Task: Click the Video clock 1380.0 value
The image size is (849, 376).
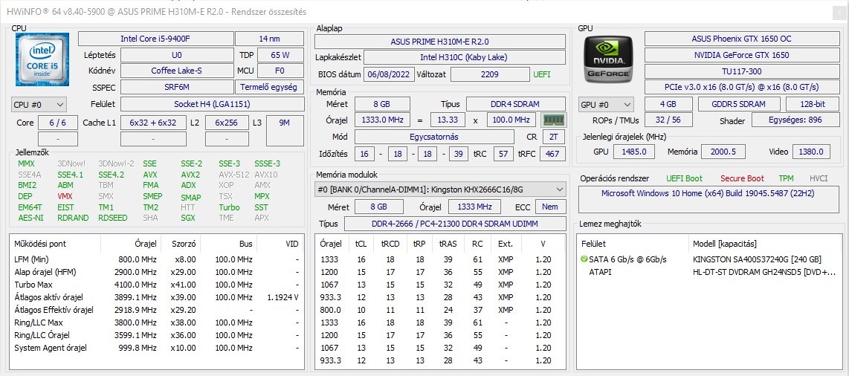Action: (x=811, y=152)
